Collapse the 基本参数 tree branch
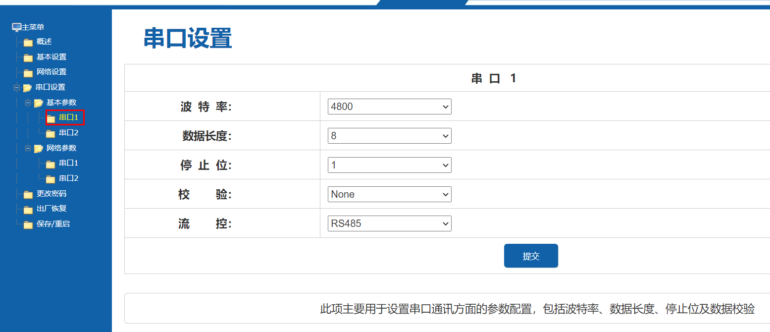This screenshot has width=770, height=332. 28,103
